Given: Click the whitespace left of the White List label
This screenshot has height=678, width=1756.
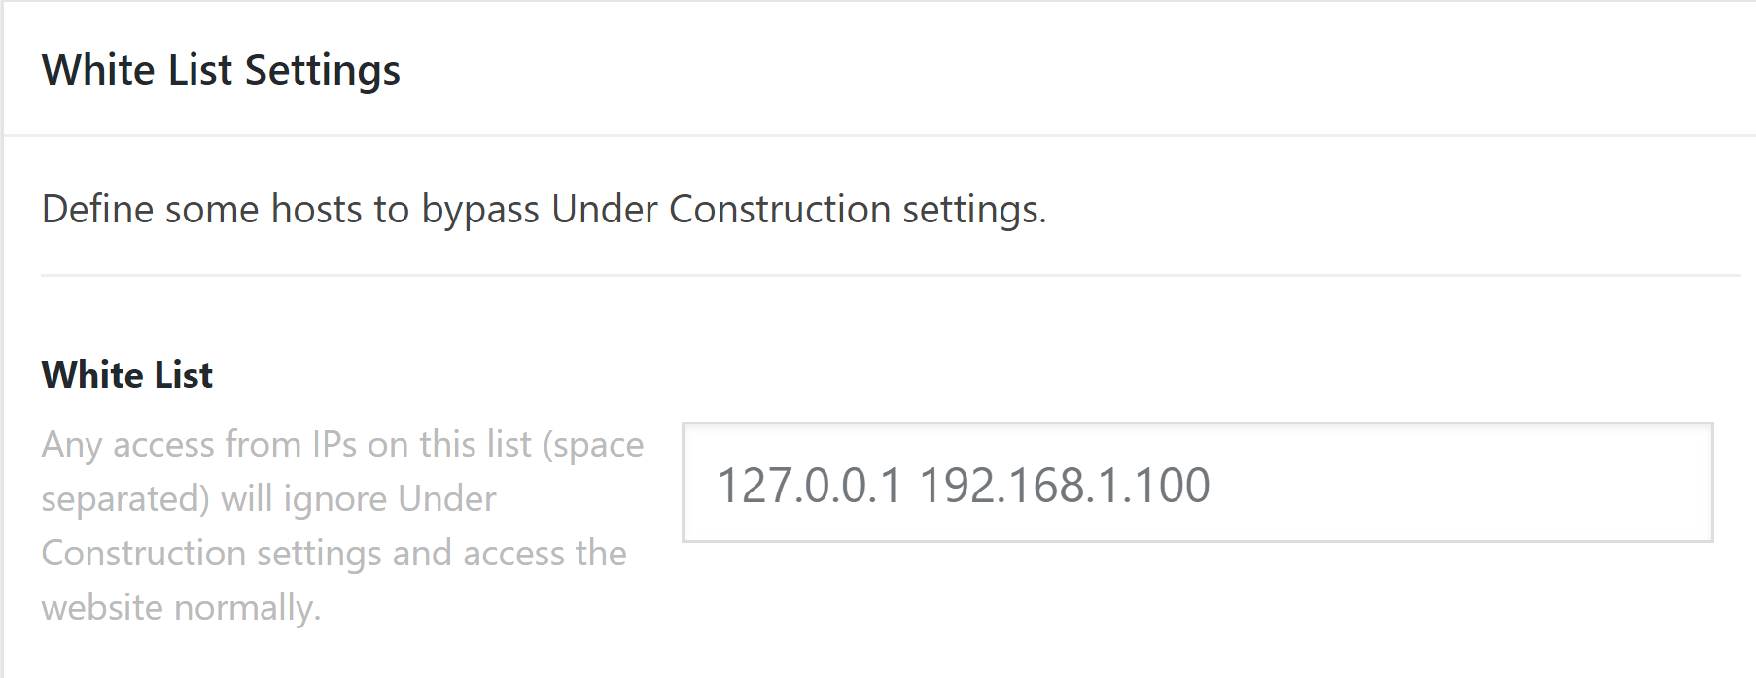Looking at the screenshot, I should [x=21, y=375].
